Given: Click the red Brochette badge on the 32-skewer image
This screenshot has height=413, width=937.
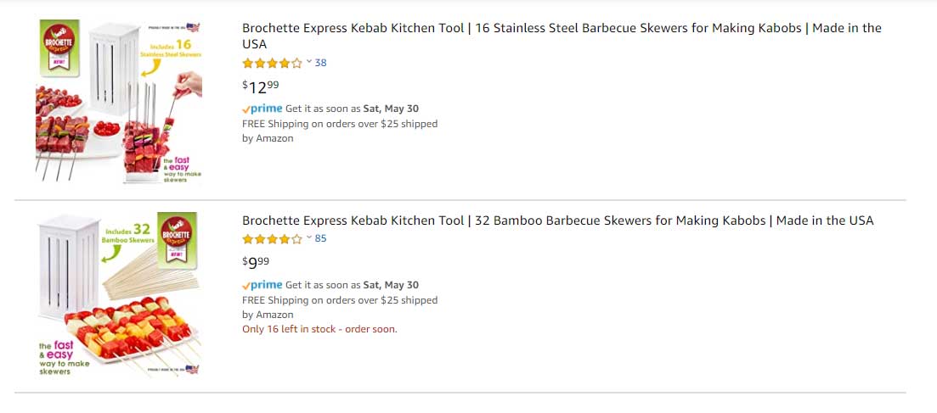Looking at the screenshot, I should click(177, 232).
